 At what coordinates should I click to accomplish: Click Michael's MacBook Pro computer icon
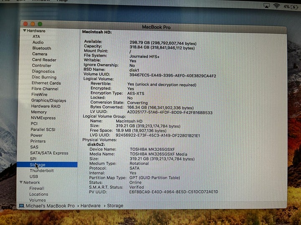click(x=21, y=206)
